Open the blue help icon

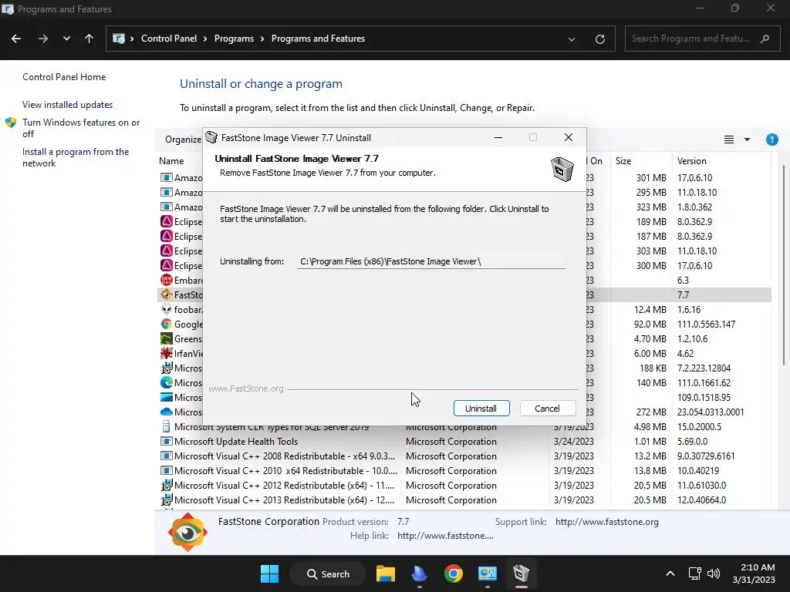771,140
